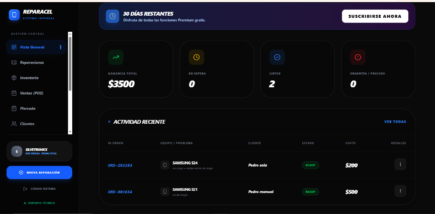Go to Inventario section
435x214 pixels.
click(x=29, y=78)
